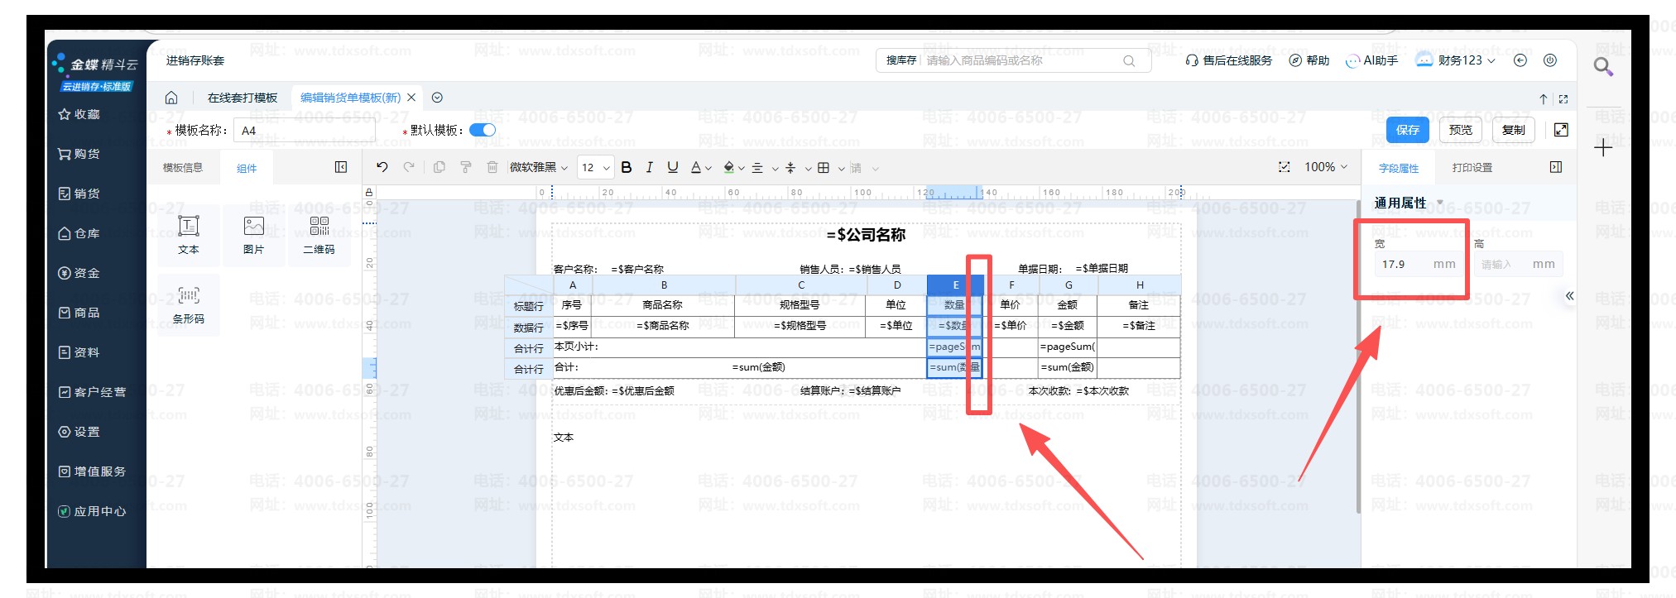Apply underline formatting

pos(673,167)
